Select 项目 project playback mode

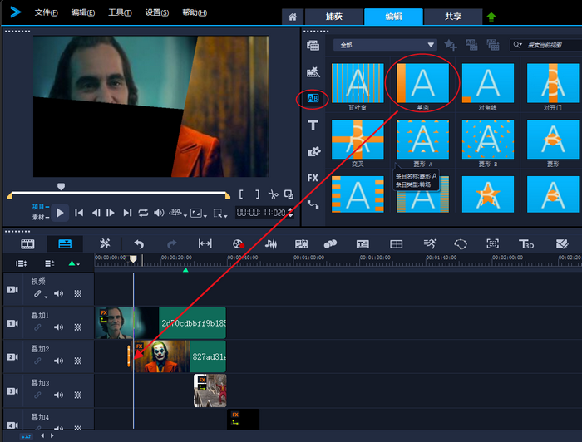click(39, 206)
